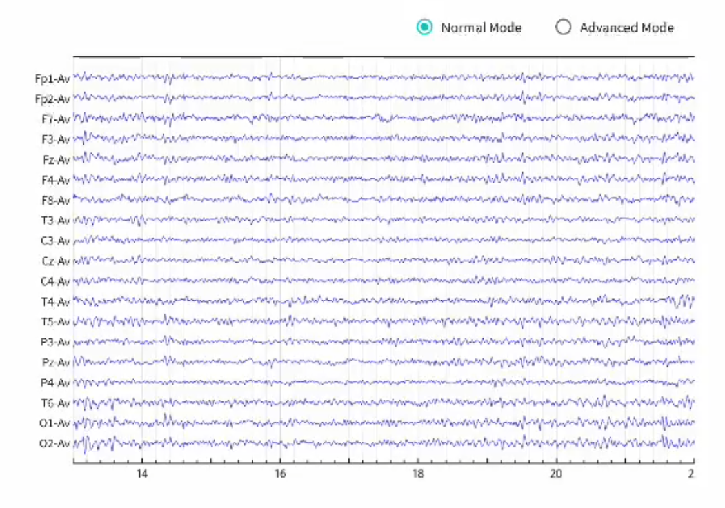Select the Pz-Av channel label
725x508 pixels.
pos(55,362)
